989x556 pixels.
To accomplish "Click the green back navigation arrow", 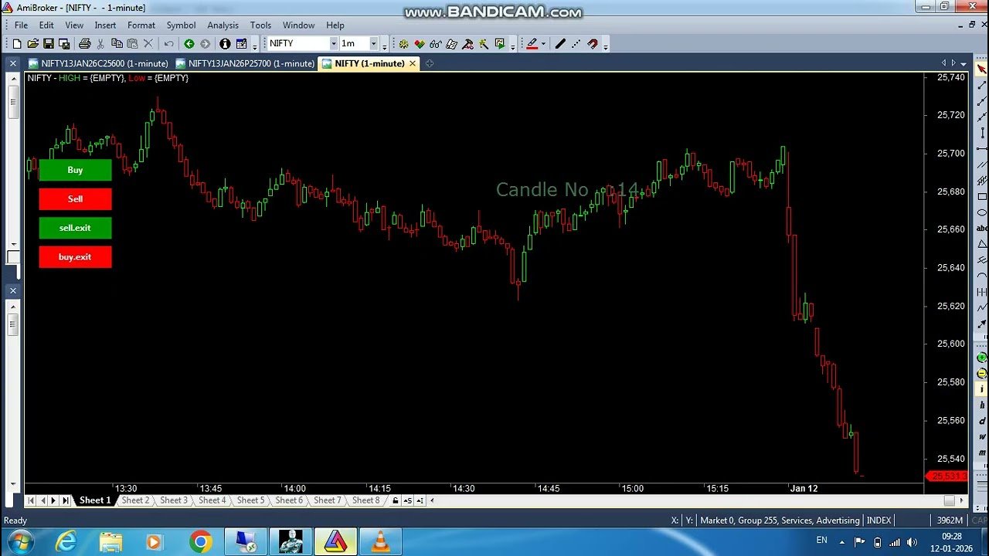I will 189,44.
